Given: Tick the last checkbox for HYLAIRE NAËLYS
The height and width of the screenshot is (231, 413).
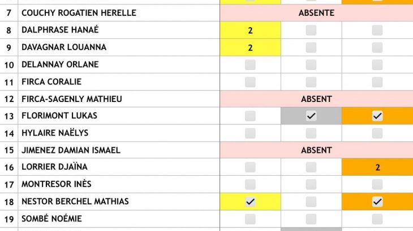Looking at the screenshot, I should (x=377, y=134).
